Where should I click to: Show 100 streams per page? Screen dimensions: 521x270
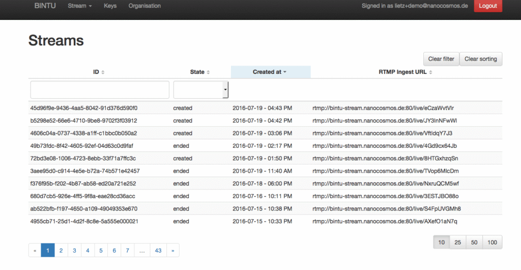click(x=492, y=242)
